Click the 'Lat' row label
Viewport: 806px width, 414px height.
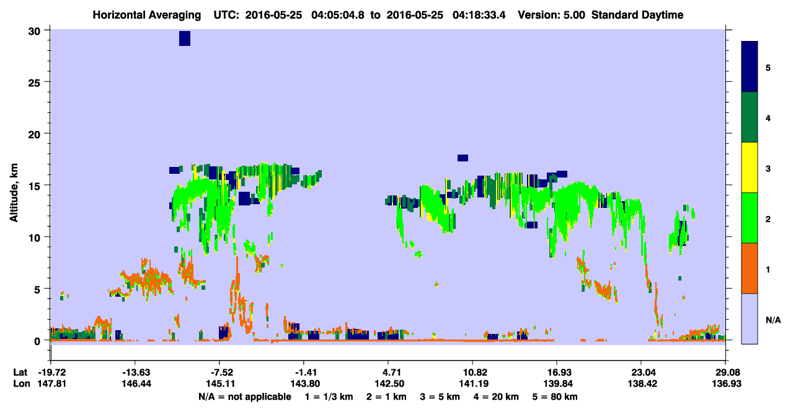point(20,372)
